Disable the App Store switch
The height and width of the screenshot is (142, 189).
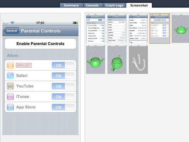click(x=63, y=107)
